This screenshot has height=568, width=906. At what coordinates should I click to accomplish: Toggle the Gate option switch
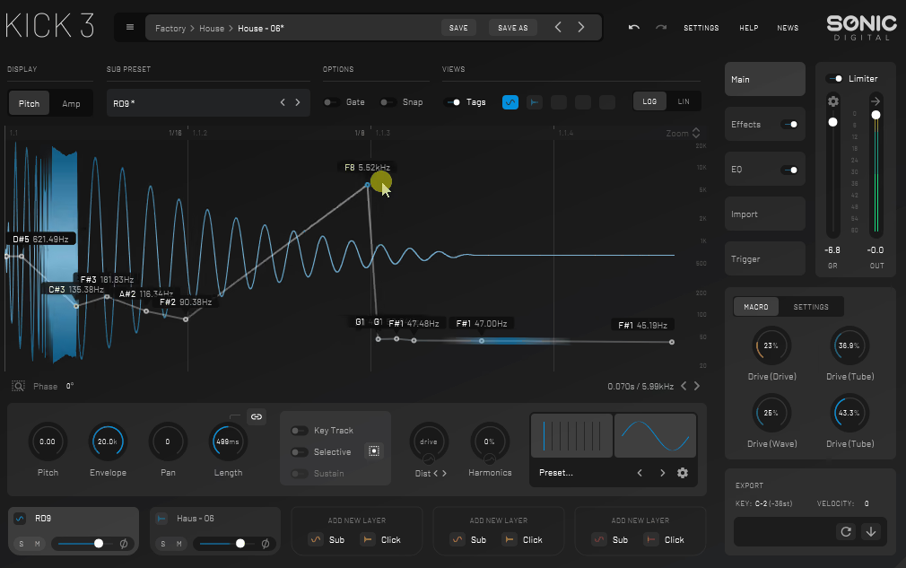tap(331, 102)
